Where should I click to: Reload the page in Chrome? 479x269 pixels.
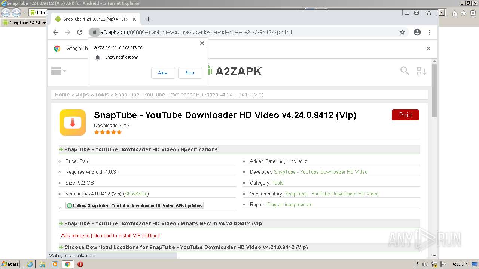click(80, 32)
